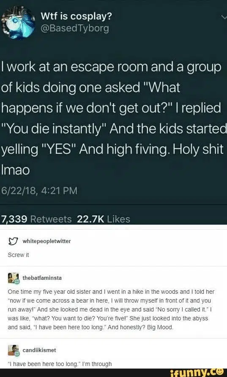Open the BasedTyborg profile avatar

(18, 22)
